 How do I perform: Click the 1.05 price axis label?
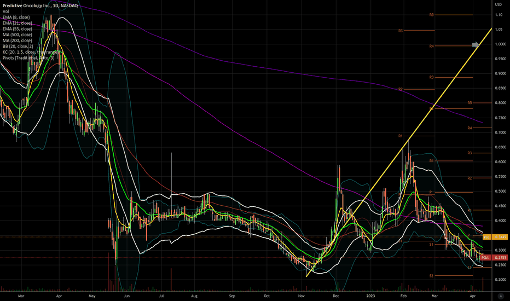[499, 30]
